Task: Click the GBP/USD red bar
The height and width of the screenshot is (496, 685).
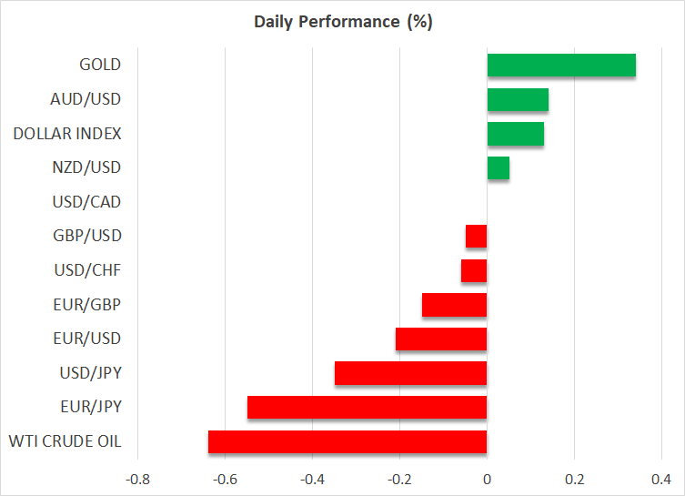Action: click(x=477, y=237)
